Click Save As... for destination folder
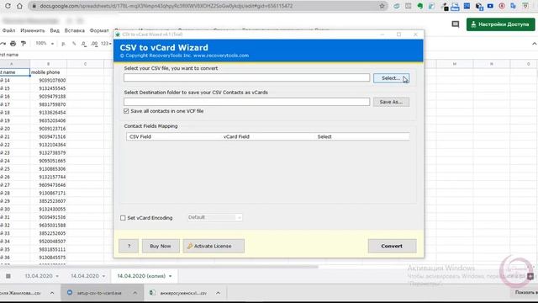The height and width of the screenshot is (303, 538). click(391, 102)
